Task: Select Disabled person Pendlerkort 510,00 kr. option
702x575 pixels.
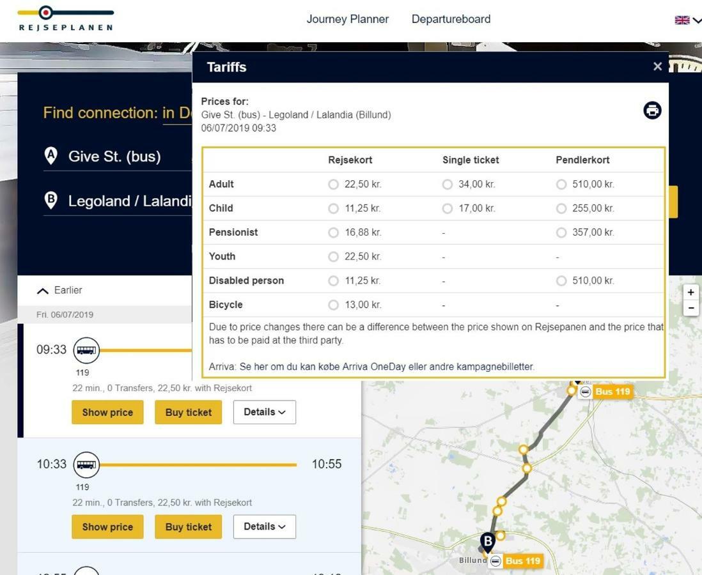Action: point(561,280)
